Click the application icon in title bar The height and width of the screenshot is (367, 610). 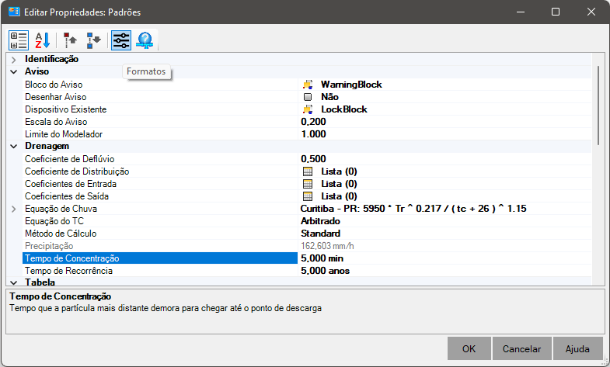coord(14,12)
